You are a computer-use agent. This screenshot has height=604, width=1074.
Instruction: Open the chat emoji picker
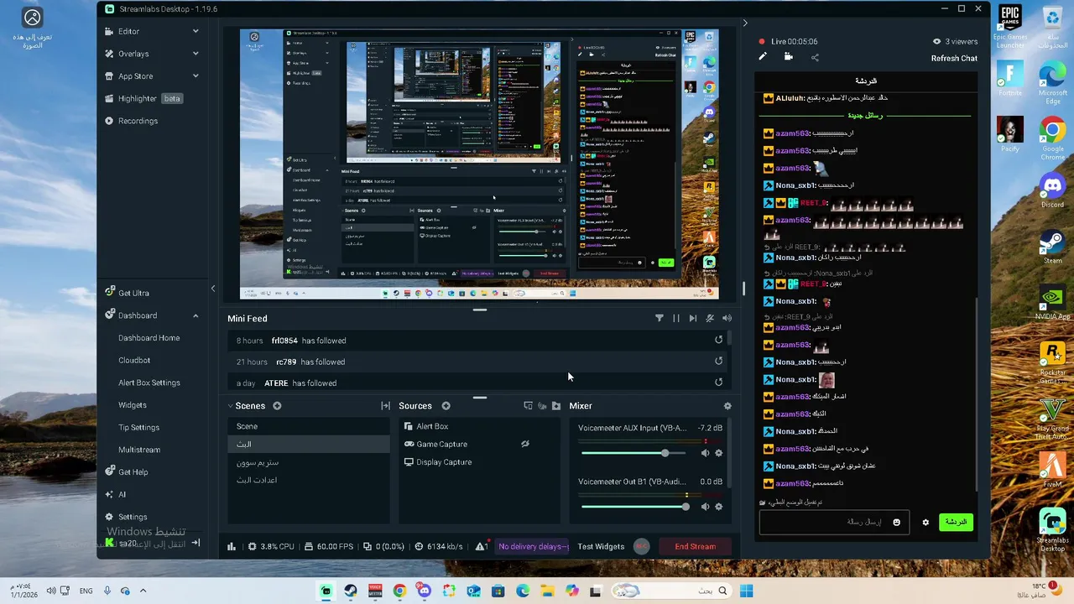[896, 523]
